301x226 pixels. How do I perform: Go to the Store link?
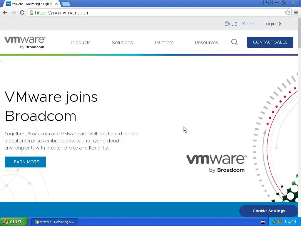(x=248, y=24)
